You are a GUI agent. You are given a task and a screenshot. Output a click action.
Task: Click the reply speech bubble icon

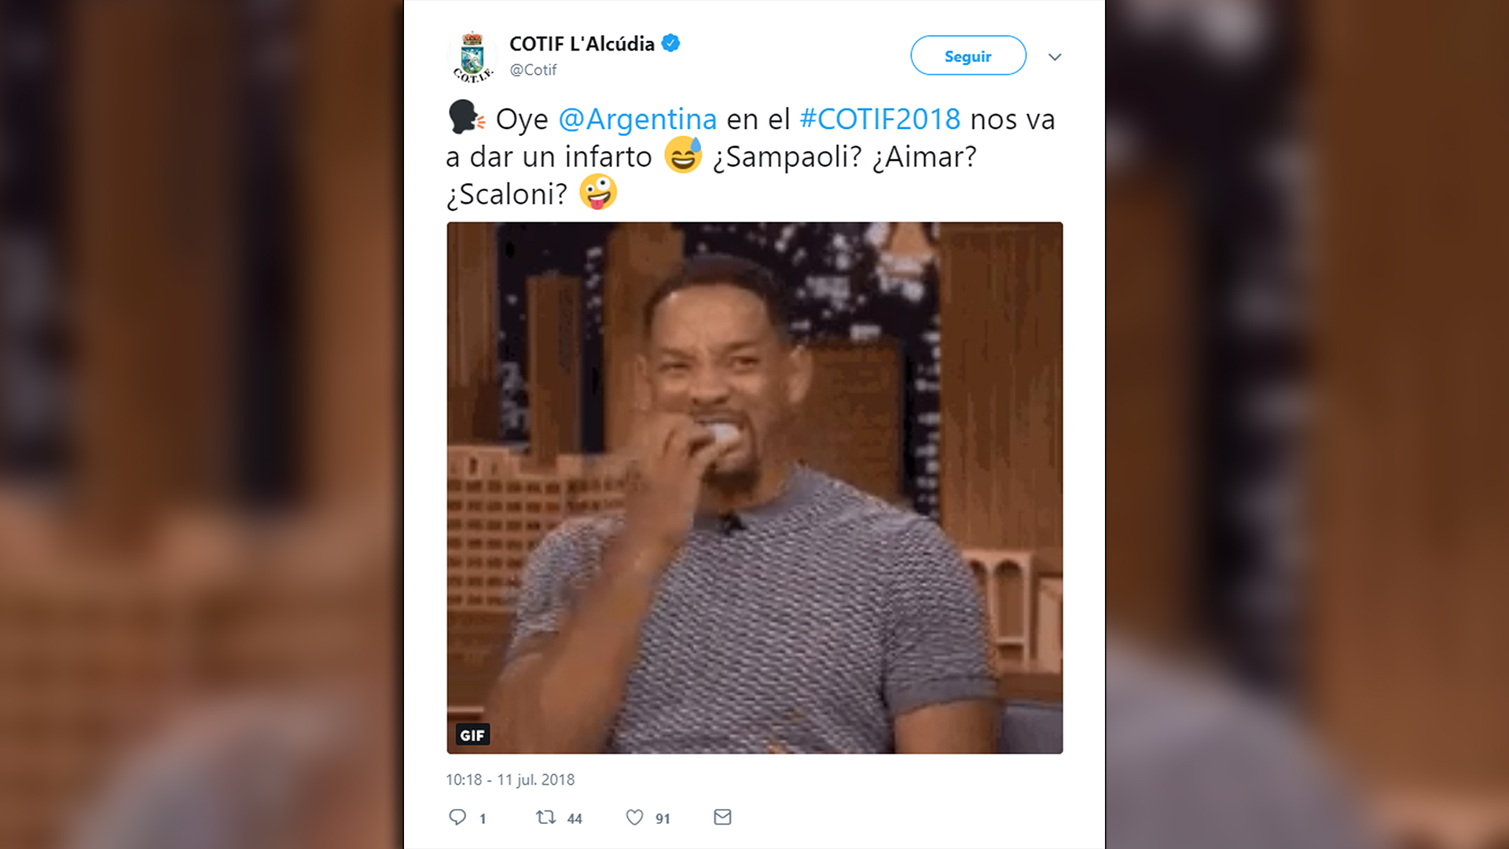click(x=457, y=818)
